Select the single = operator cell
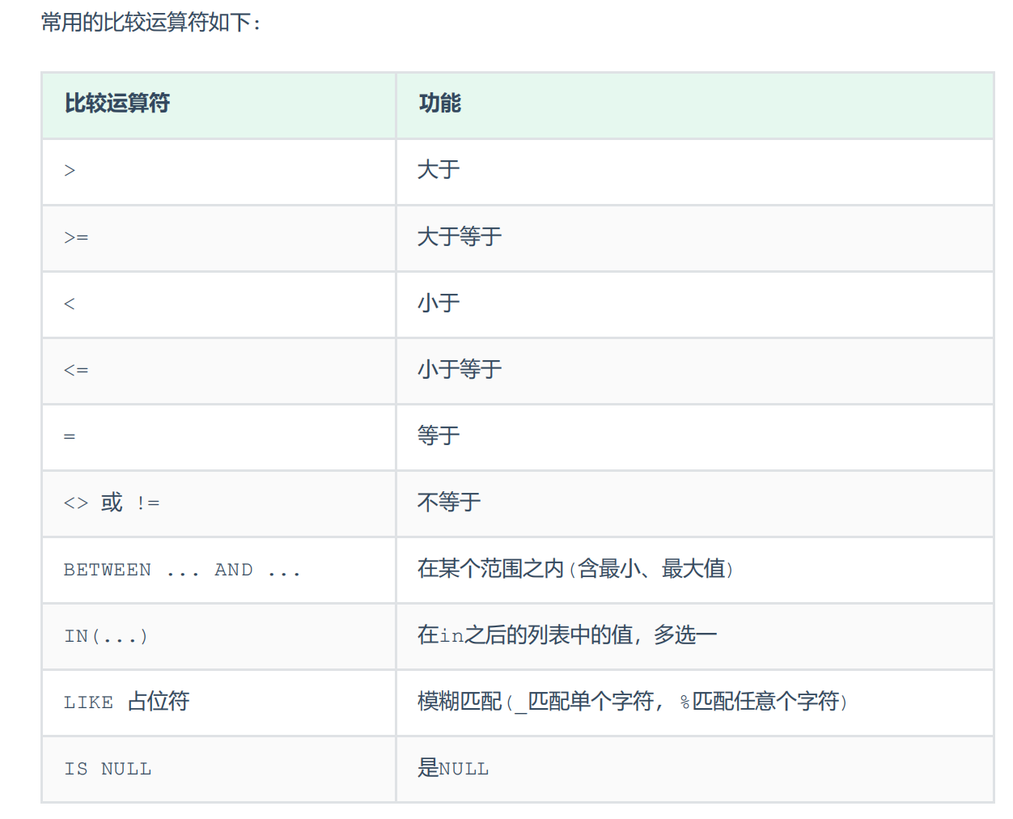 tap(218, 437)
